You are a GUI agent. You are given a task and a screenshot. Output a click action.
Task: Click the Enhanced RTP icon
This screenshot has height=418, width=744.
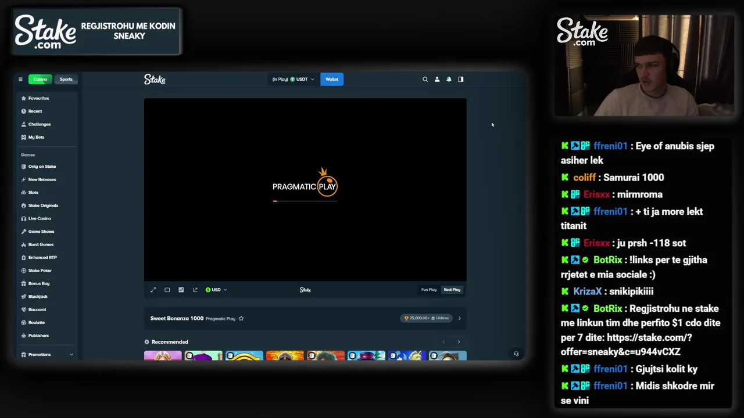point(24,257)
